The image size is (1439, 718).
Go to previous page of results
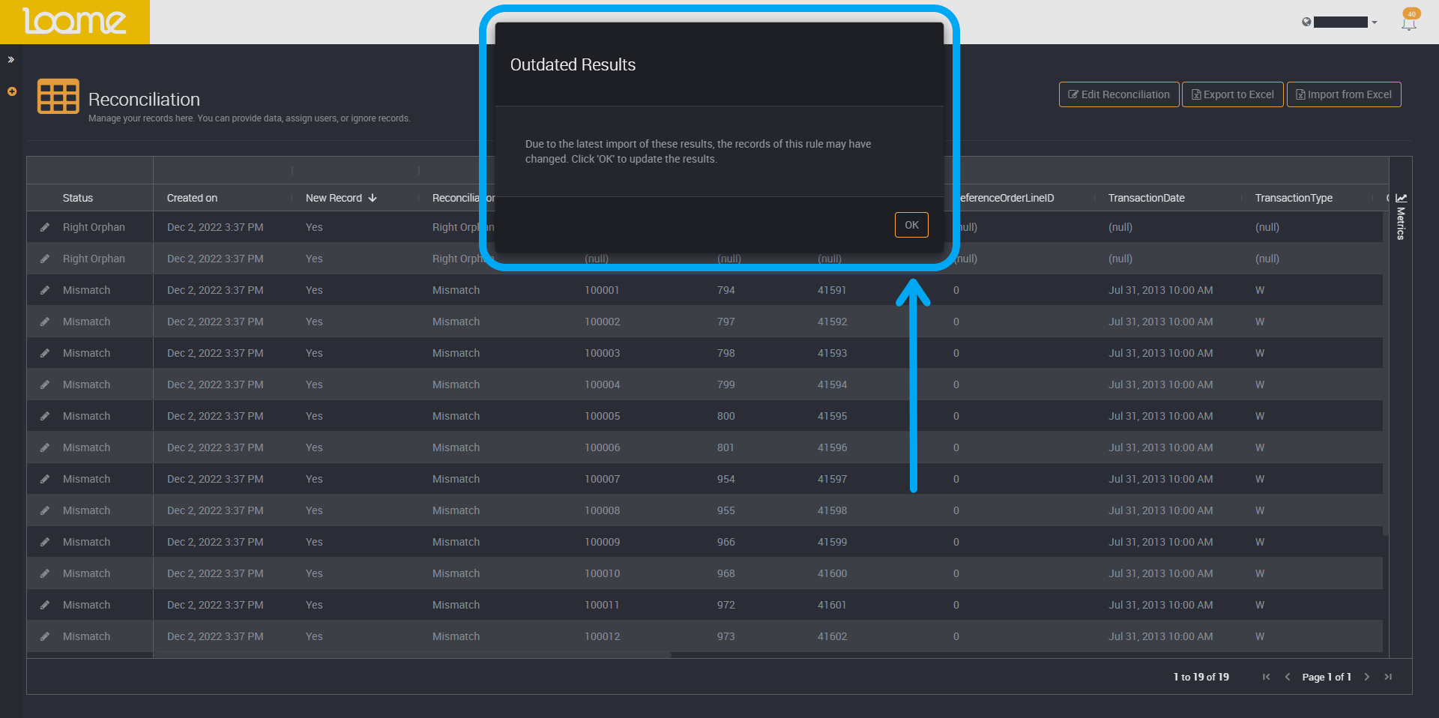coord(1288,677)
